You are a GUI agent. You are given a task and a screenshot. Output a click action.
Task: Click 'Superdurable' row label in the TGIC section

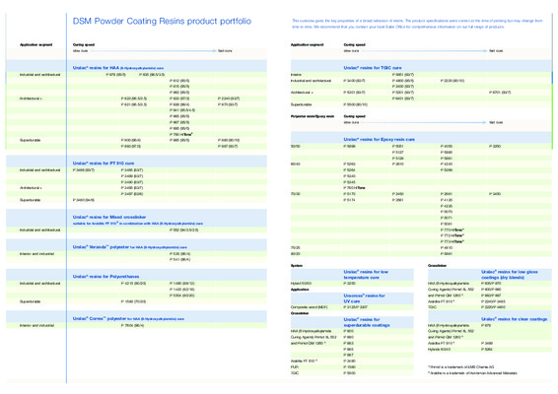click(x=301, y=104)
